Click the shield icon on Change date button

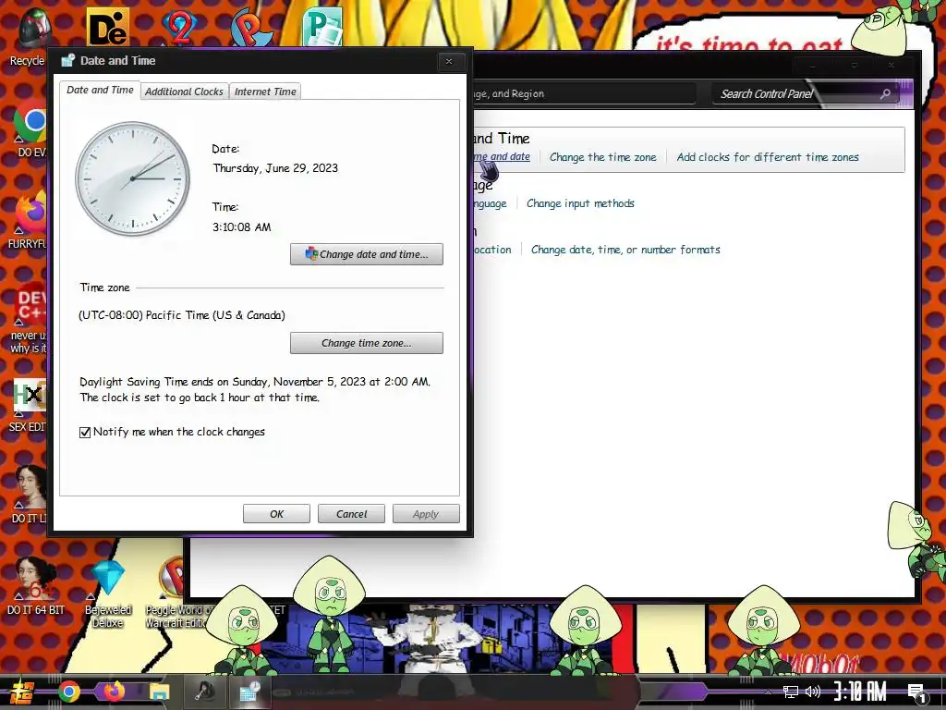(x=311, y=254)
